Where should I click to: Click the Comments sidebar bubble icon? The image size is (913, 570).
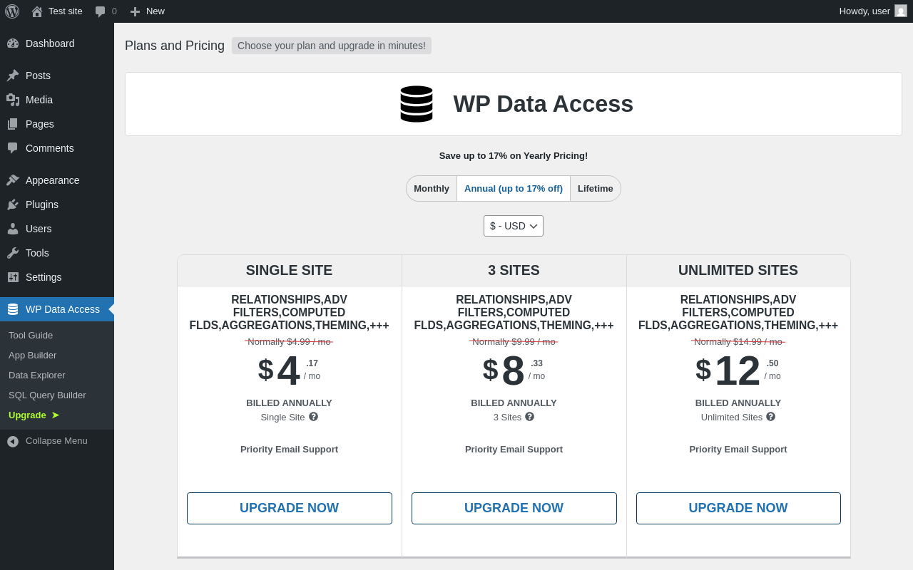pos(13,148)
